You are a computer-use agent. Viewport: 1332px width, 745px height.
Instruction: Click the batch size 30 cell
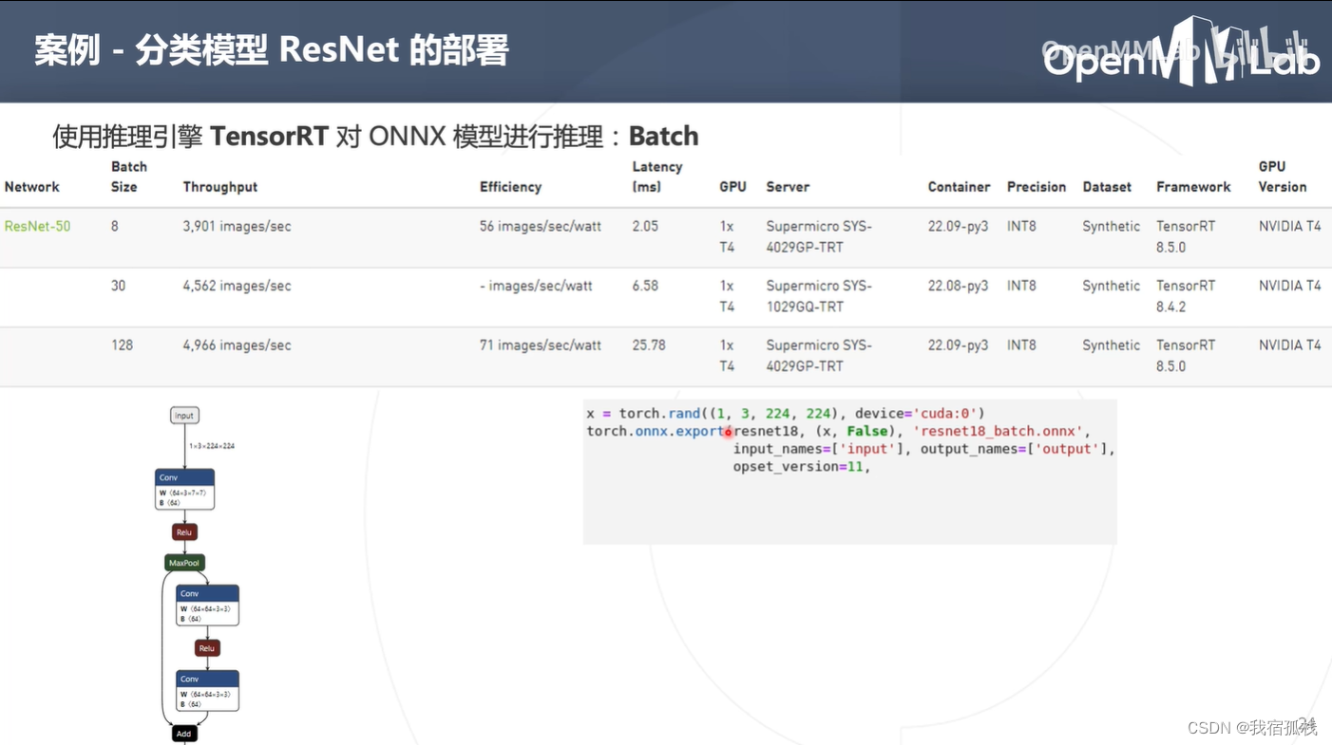pos(118,286)
